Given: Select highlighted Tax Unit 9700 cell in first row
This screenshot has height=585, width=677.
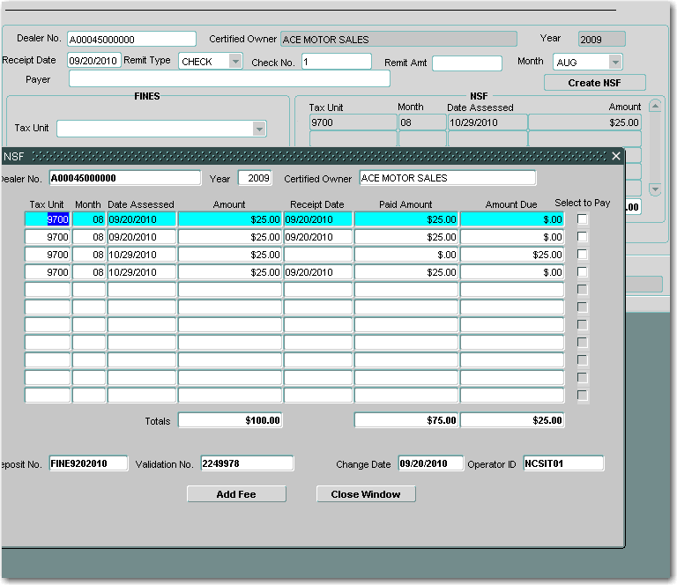Looking at the screenshot, I should click(48, 219).
